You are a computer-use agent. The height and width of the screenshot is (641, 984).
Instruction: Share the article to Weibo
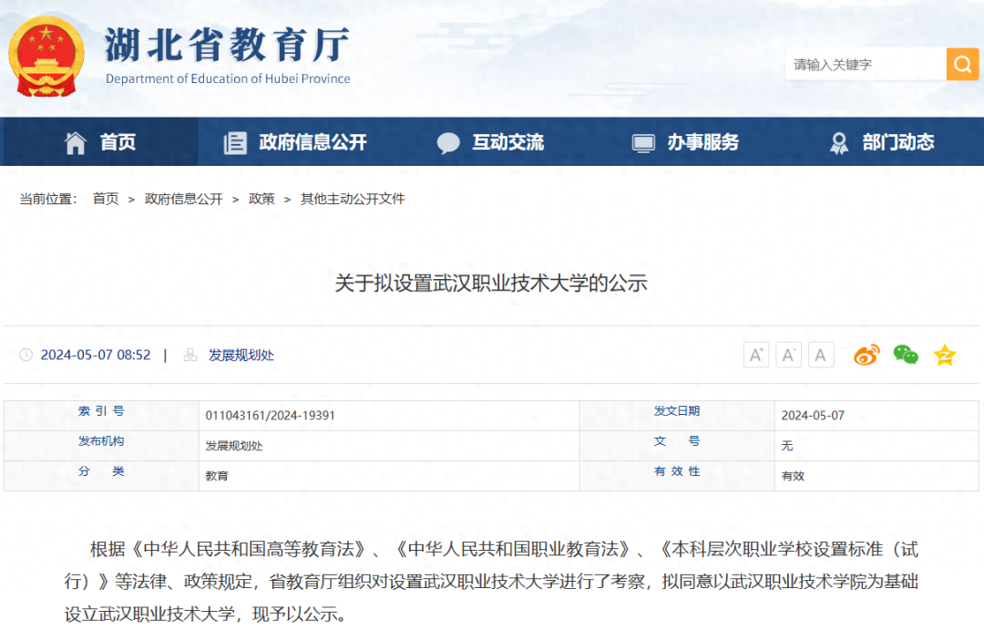coord(866,355)
